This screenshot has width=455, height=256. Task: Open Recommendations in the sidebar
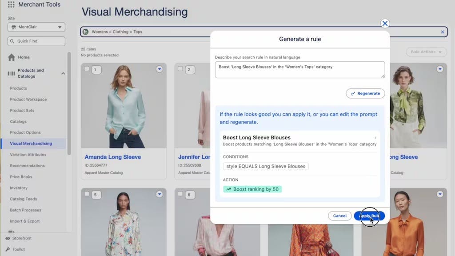[27, 165]
